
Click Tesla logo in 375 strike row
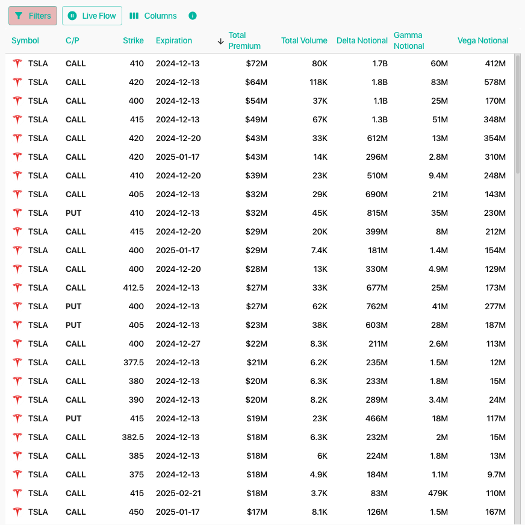coord(17,475)
